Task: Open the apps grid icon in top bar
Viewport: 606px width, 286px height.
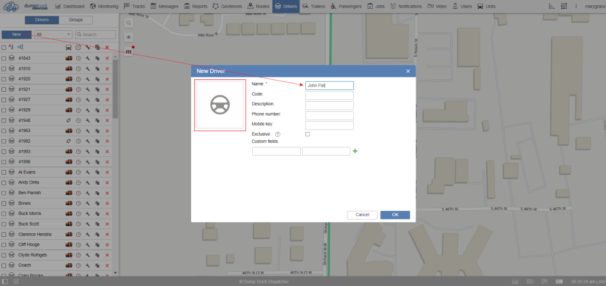Action: click(x=564, y=6)
